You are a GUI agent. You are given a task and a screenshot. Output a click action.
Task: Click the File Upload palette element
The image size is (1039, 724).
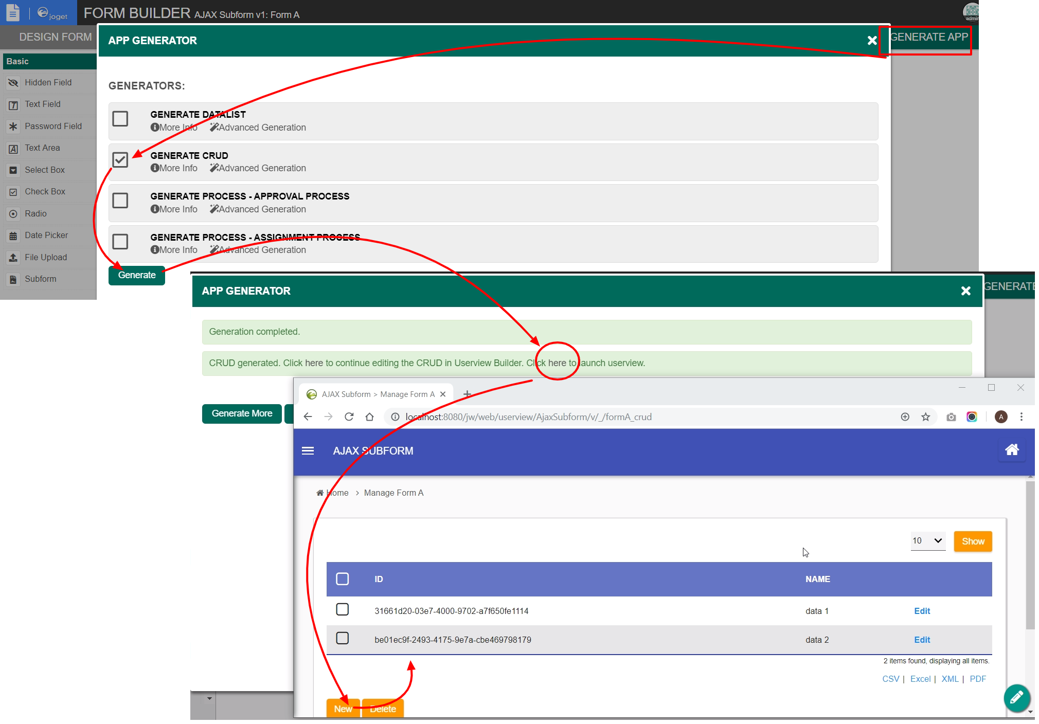click(x=45, y=257)
